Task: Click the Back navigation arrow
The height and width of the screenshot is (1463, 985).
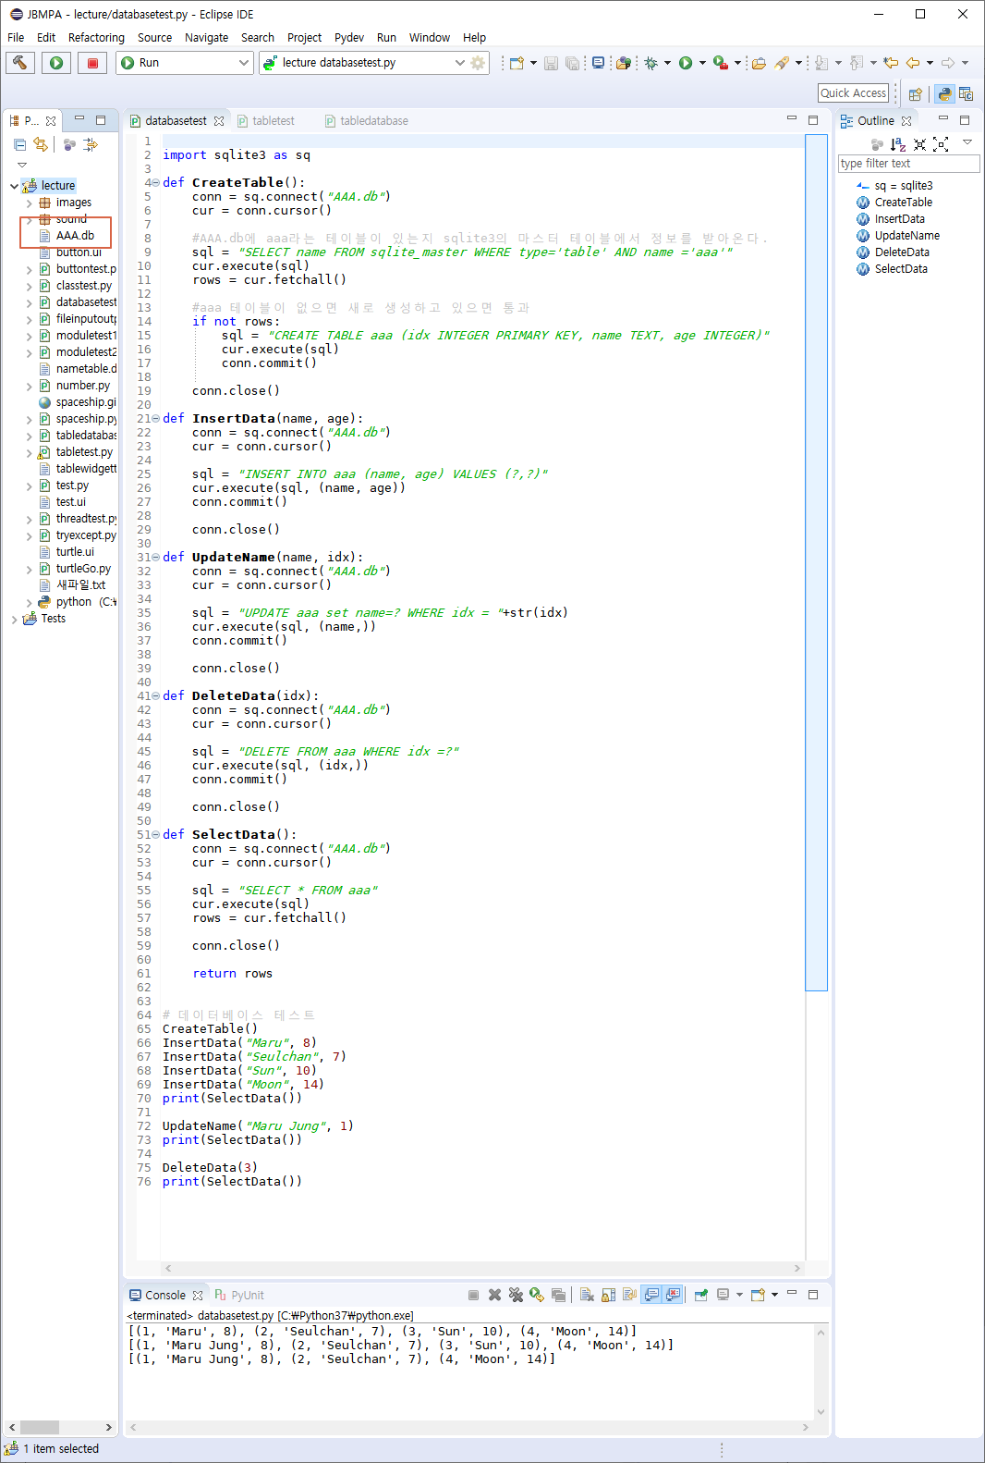Action: (x=913, y=63)
